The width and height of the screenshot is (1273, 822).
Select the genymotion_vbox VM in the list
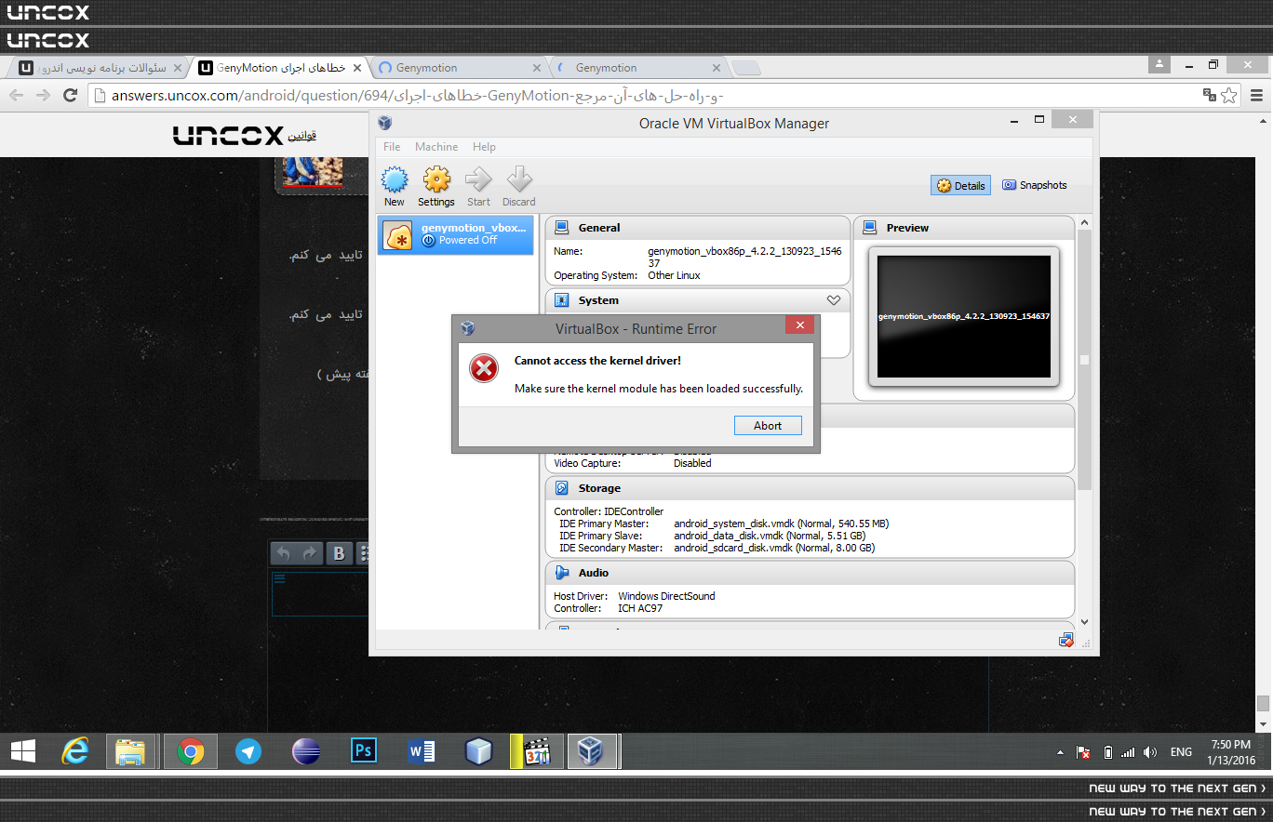point(456,234)
